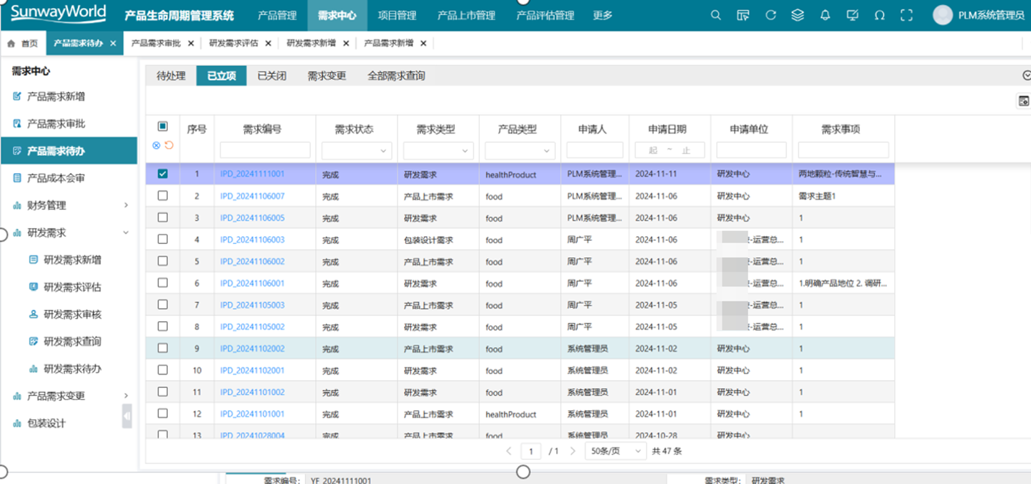Click the 需求编号 filter input box
1031x484 pixels.
(265, 150)
